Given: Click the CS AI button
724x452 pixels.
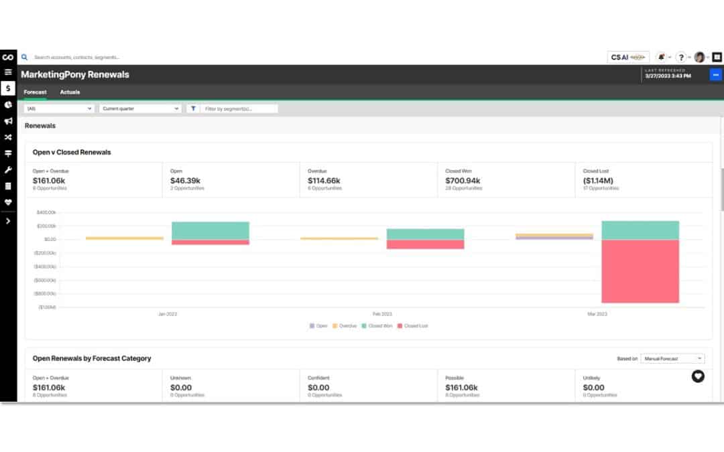Looking at the screenshot, I should [x=628, y=58].
